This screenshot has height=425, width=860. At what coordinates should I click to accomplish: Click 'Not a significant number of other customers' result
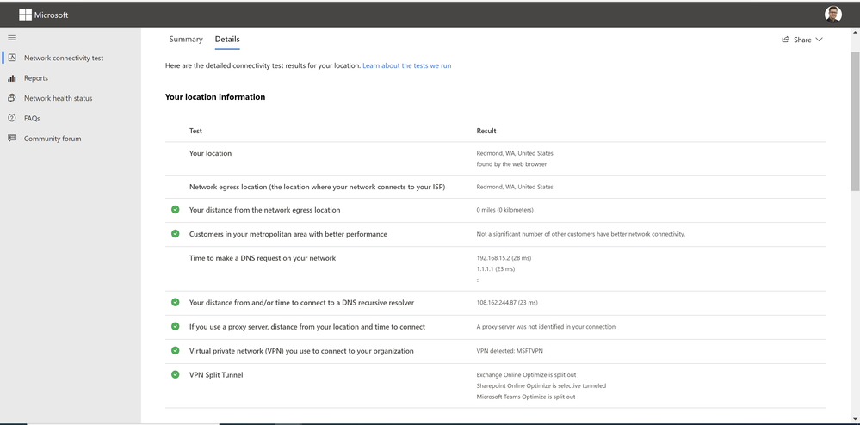click(x=581, y=234)
